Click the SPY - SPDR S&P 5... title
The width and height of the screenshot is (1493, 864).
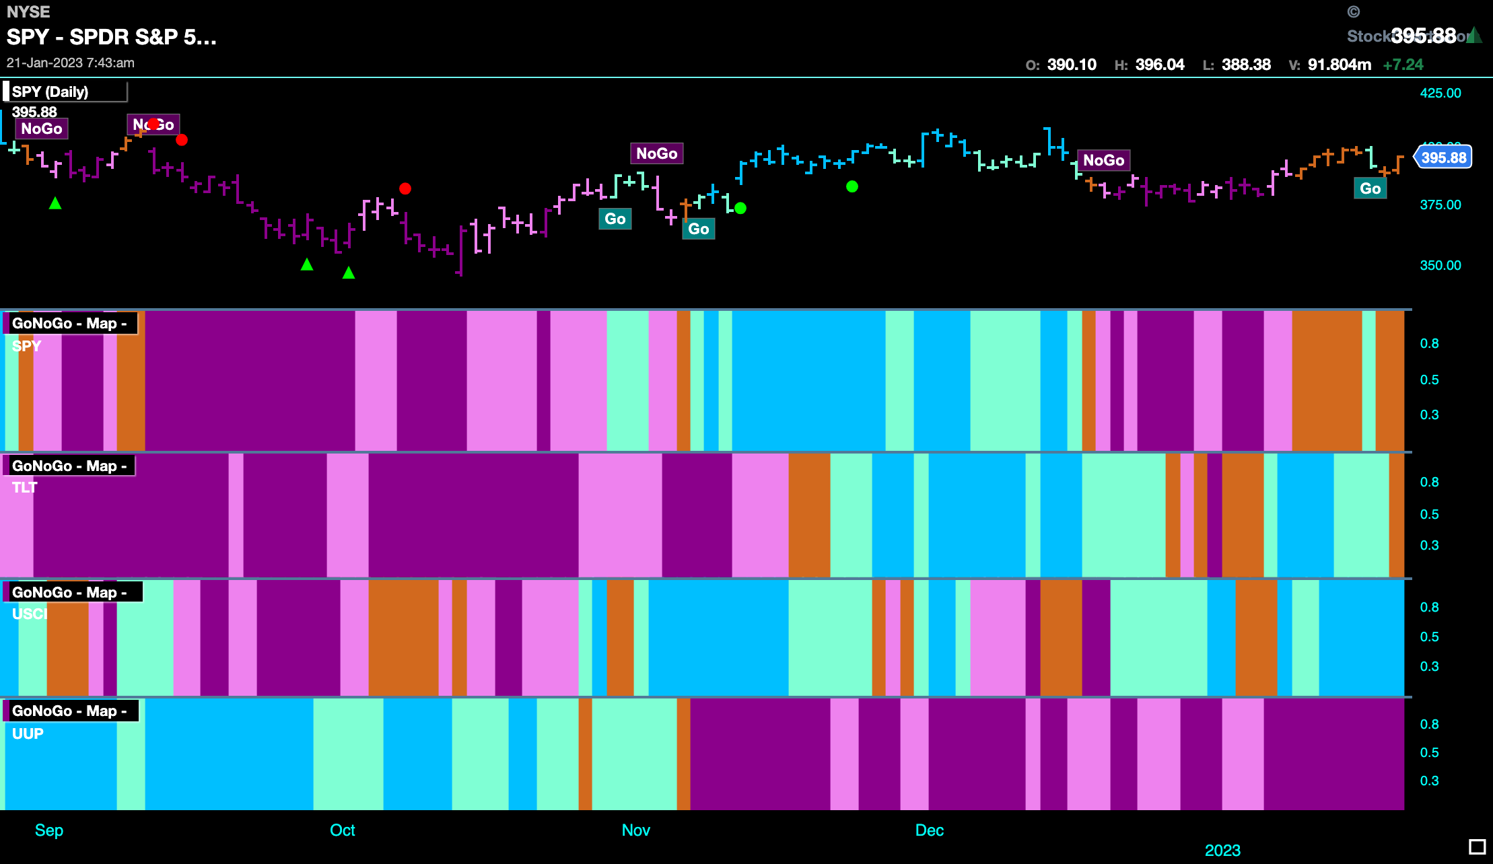pyautogui.click(x=112, y=37)
